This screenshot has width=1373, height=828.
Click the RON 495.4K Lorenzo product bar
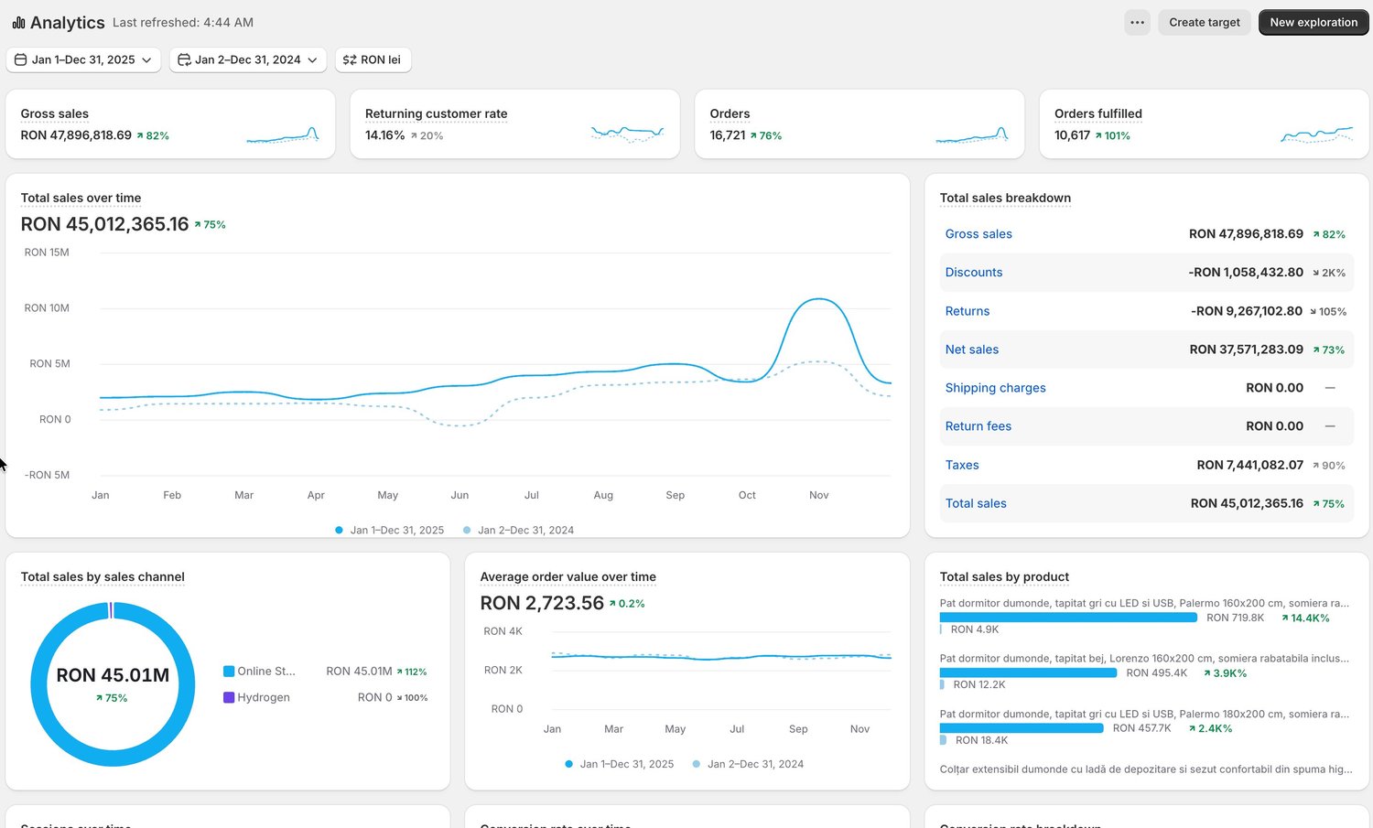[1028, 672]
